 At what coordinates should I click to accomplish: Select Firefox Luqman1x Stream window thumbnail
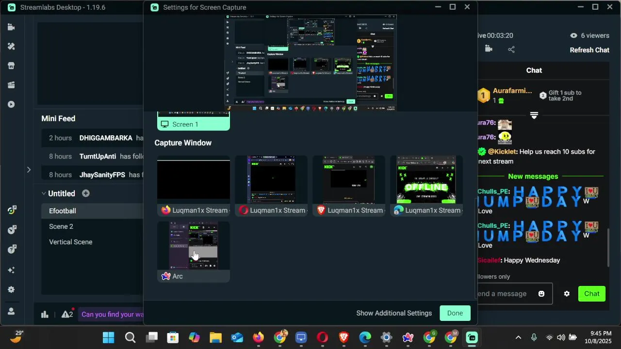point(194,186)
